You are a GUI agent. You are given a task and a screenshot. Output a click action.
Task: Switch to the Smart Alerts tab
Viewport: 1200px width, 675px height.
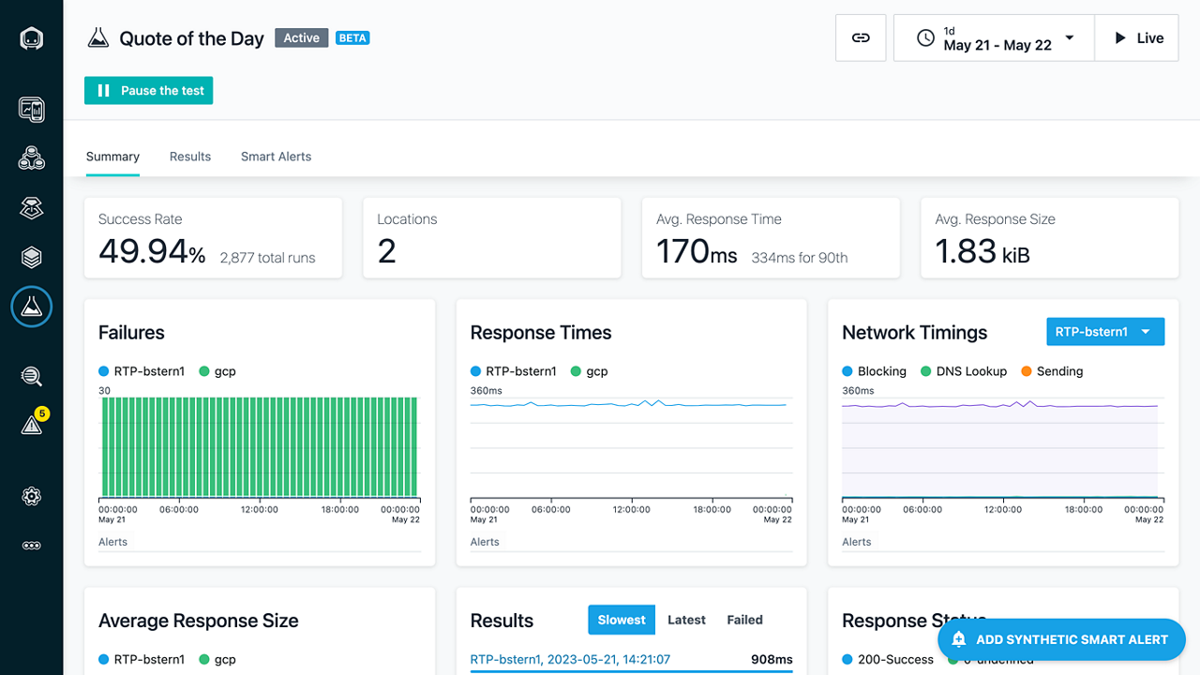pos(276,157)
